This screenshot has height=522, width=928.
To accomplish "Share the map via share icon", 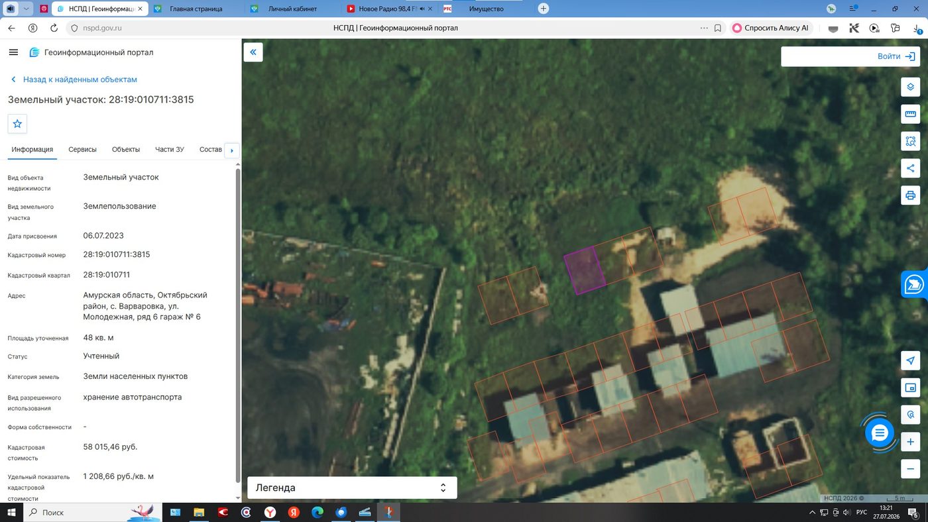I will pyautogui.click(x=911, y=168).
